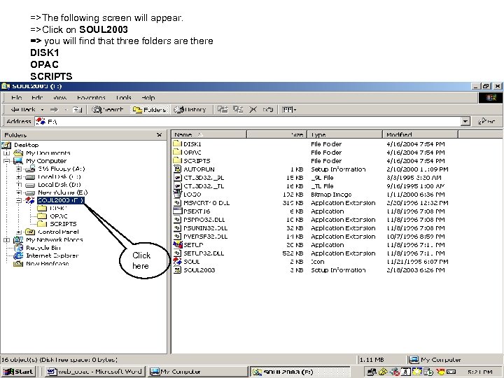
Task: Select SETUP32.DLL file icon
Action: 177,253
